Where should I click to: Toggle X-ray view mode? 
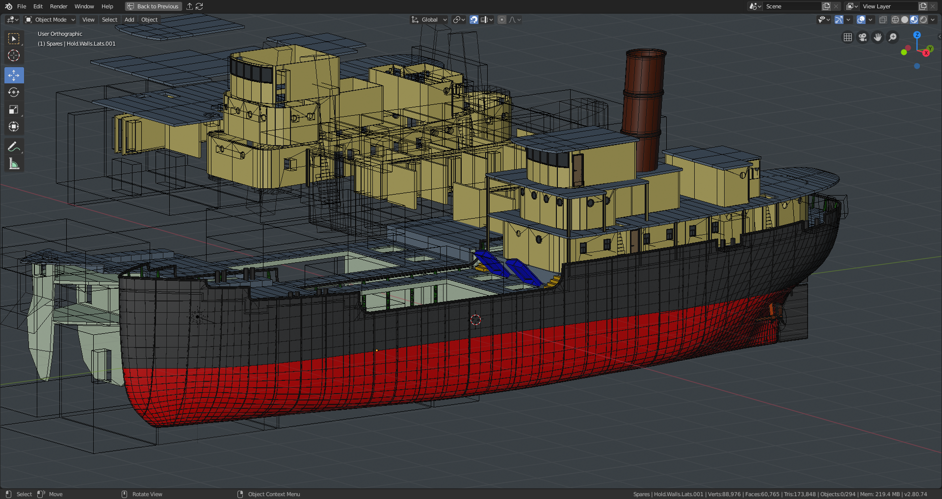tap(883, 20)
